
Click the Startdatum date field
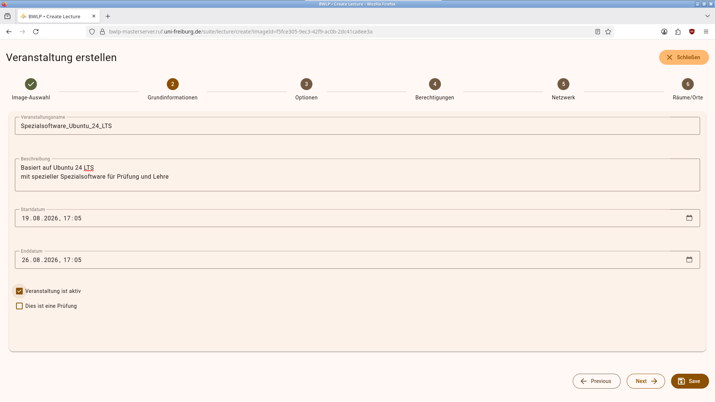click(x=357, y=218)
